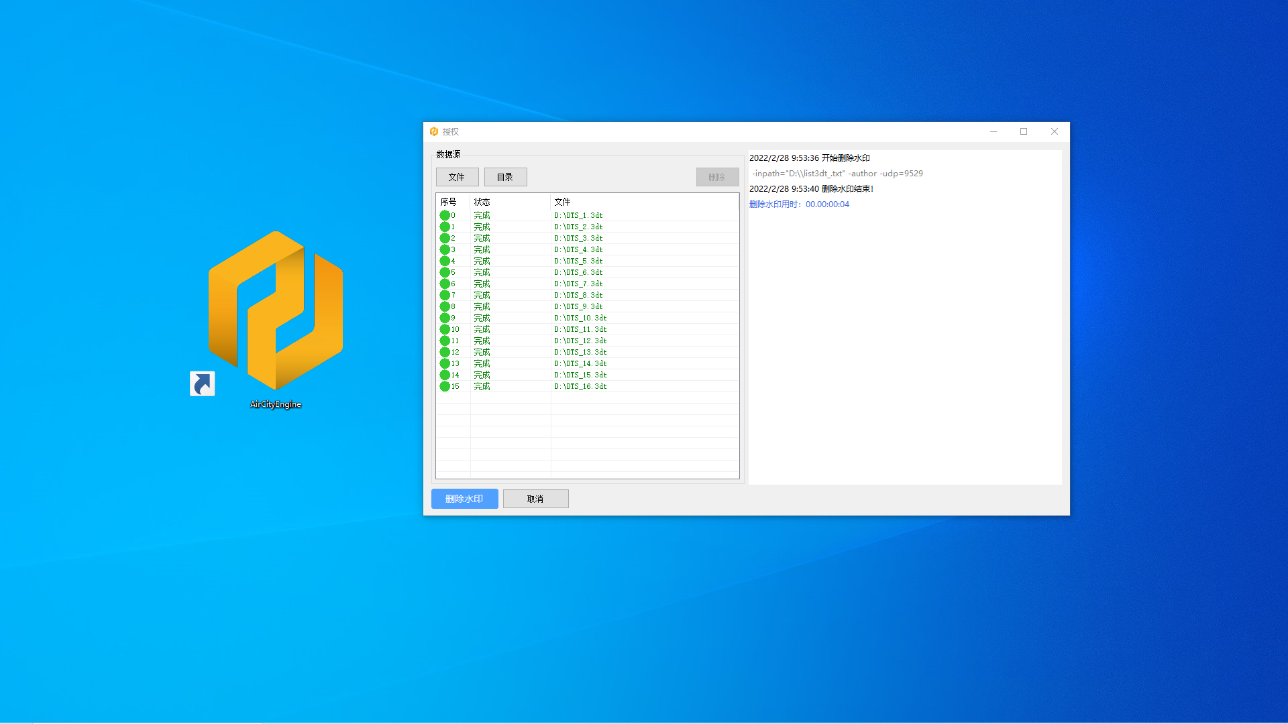Image resolution: width=1288 pixels, height=724 pixels.
Task: Click the 目录 button to add a directory
Action: [505, 177]
